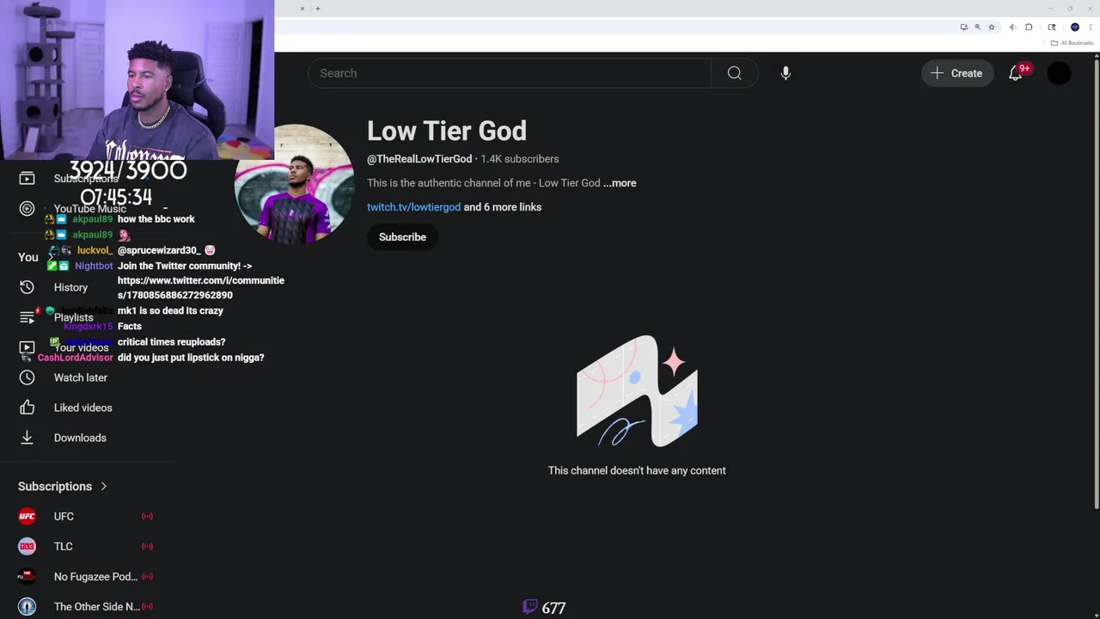
Task: Click the 1.4K subscribers text
Action: (520, 159)
